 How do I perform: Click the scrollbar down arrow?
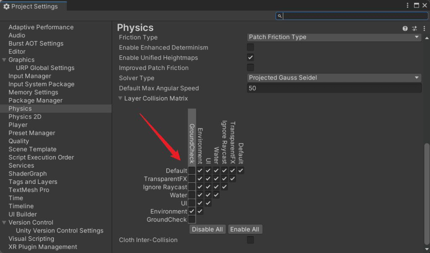[427, 249]
